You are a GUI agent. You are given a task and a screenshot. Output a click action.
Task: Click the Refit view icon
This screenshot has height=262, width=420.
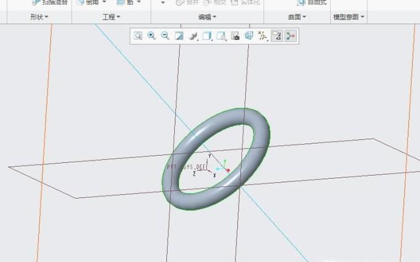point(139,36)
